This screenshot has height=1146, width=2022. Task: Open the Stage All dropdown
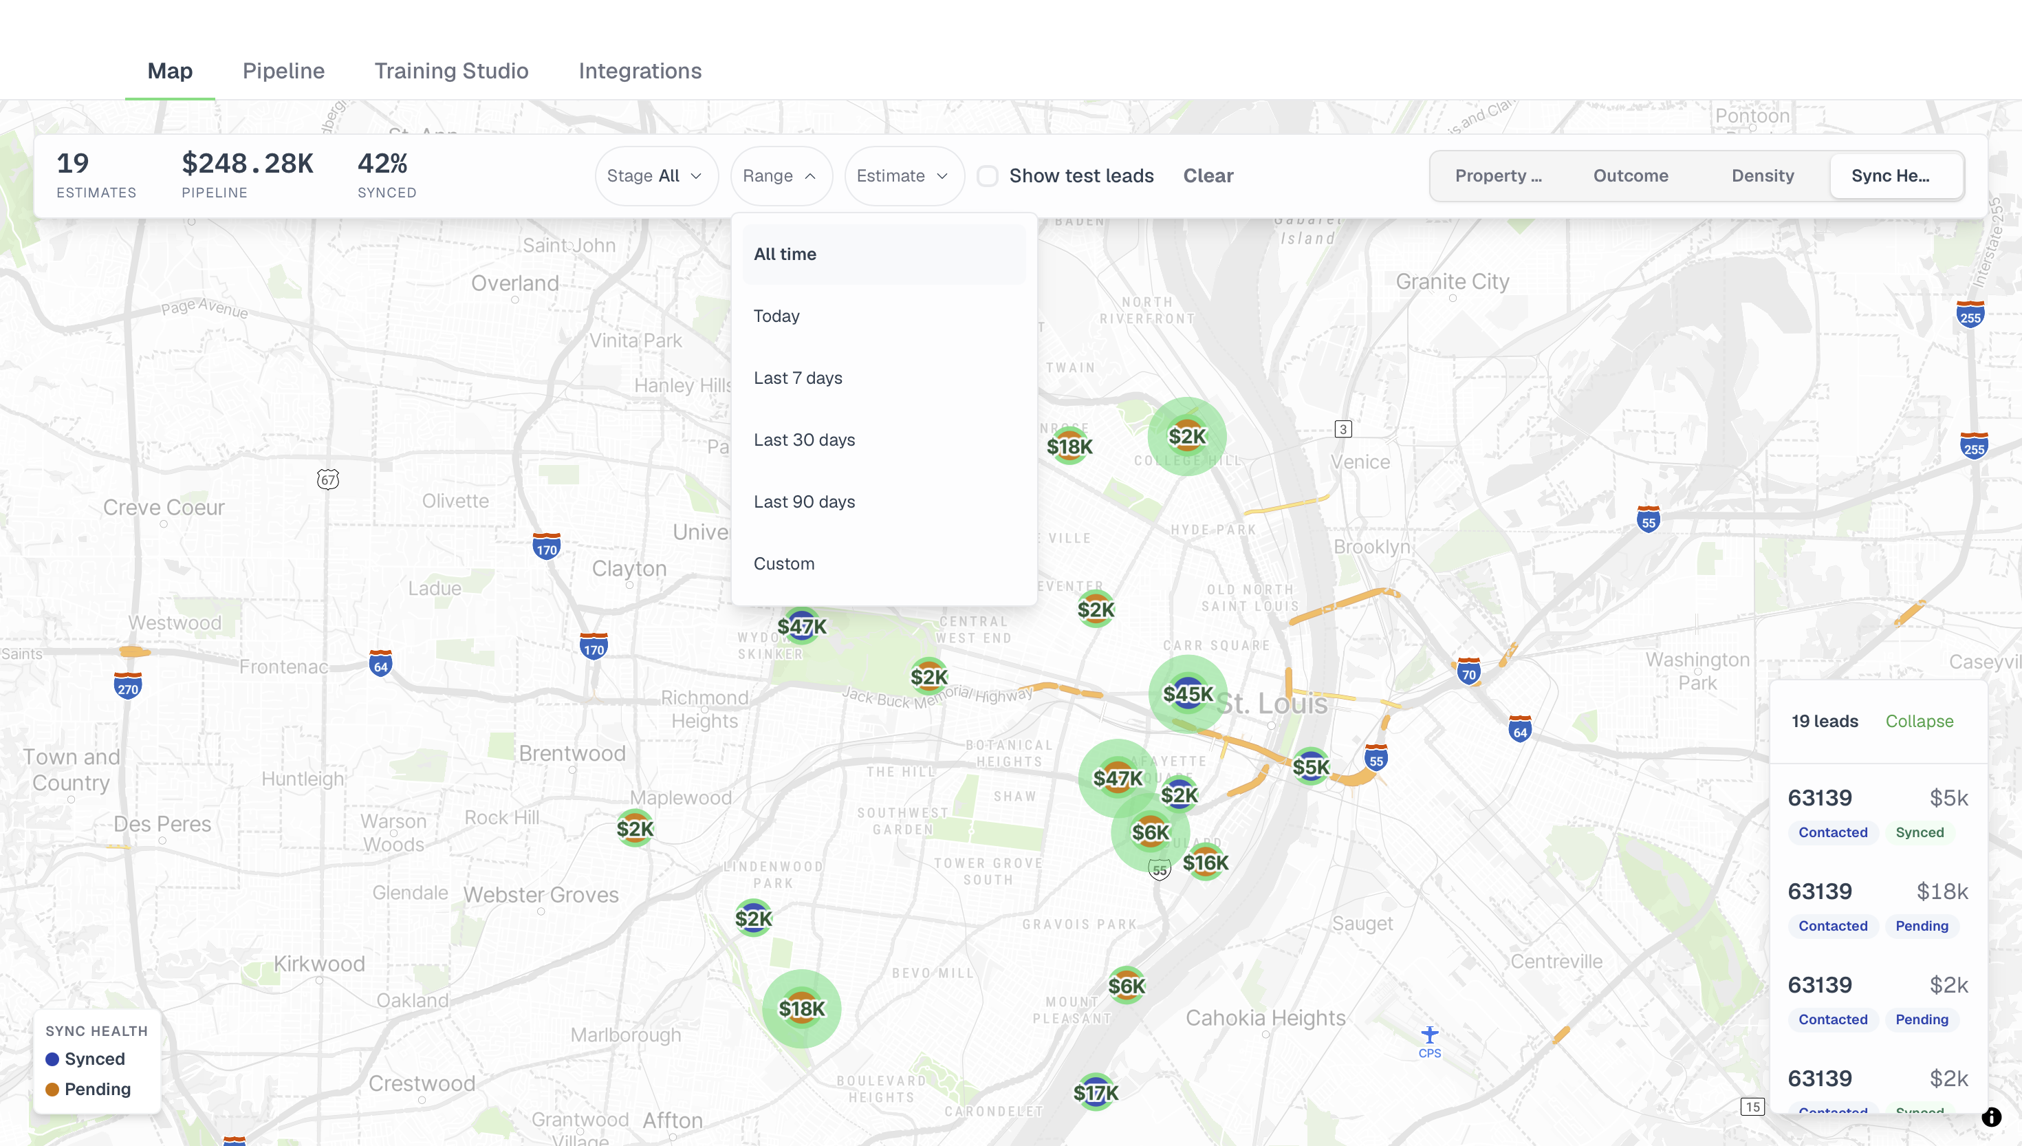click(x=656, y=175)
